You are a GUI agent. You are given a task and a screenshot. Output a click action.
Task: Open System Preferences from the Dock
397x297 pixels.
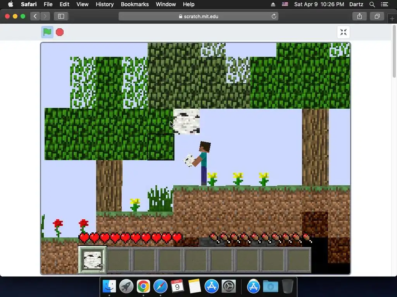pos(229,286)
